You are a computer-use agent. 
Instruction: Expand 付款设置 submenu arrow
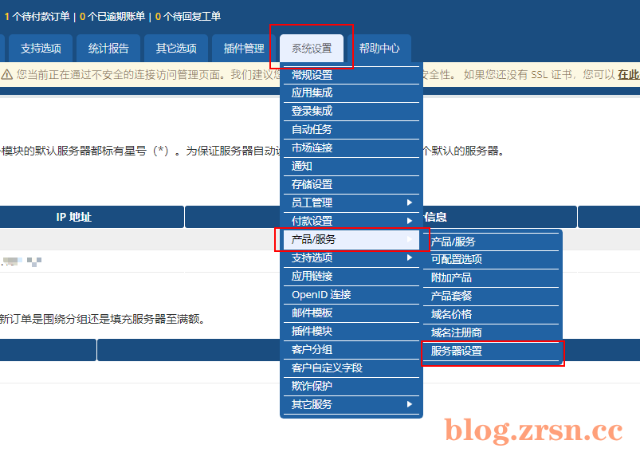[x=410, y=221]
